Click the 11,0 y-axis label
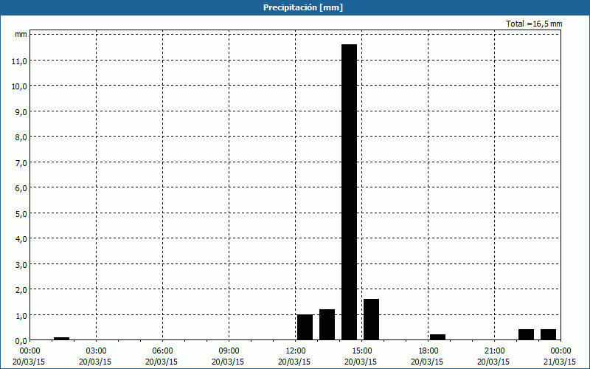The width and height of the screenshot is (590, 369). 19,61
